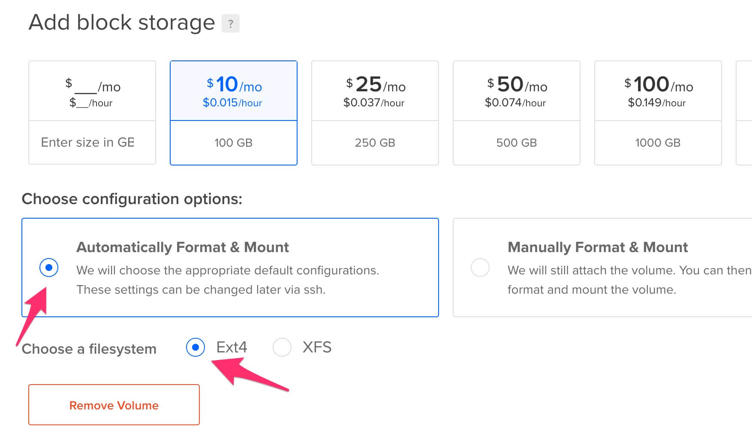
Task: Select the $100/mo 1000 GB volume plan
Action: click(658, 113)
